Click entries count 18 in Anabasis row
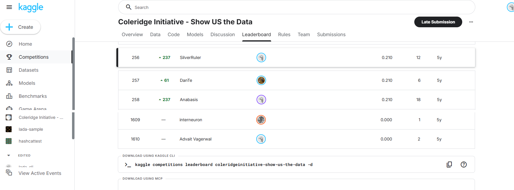Image resolution: width=514 pixels, height=190 pixels. [418, 100]
